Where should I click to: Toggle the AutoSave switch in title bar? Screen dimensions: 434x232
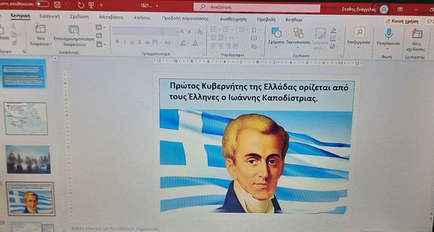coord(43,4)
